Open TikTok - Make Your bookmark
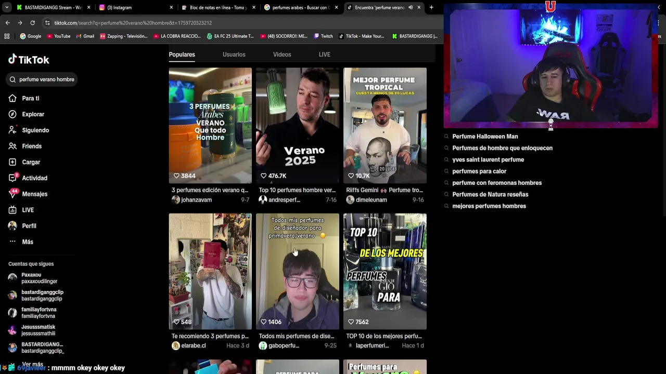Image resolution: width=666 pixels, height=374 pixels. coord(362,36)
